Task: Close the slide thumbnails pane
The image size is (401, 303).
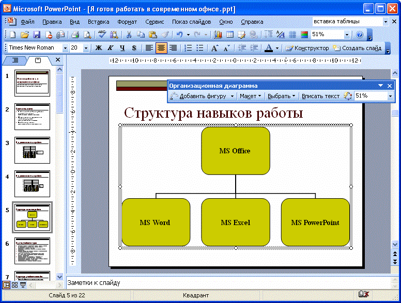Action: [x=58, y=60]
